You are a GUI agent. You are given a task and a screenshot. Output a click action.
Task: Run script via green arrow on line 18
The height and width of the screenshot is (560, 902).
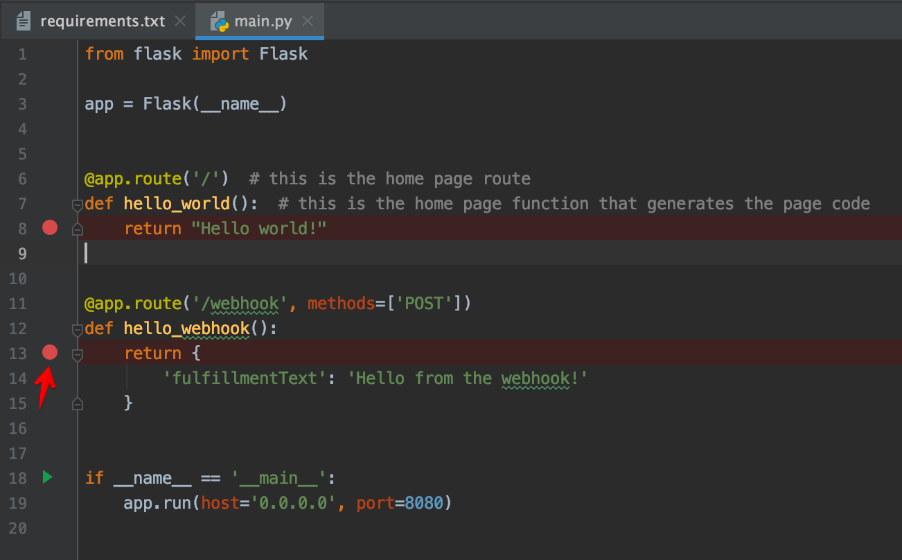point(47,477)
